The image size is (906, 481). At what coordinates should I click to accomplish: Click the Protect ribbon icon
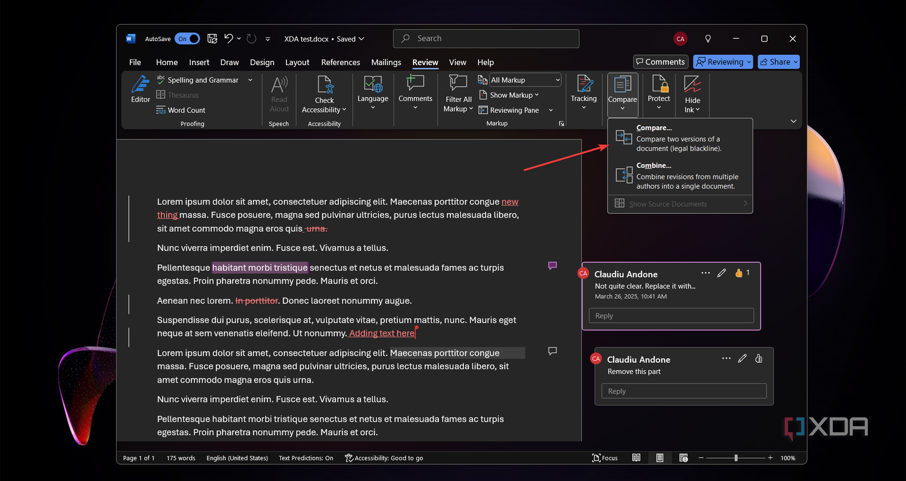[659, 84]
